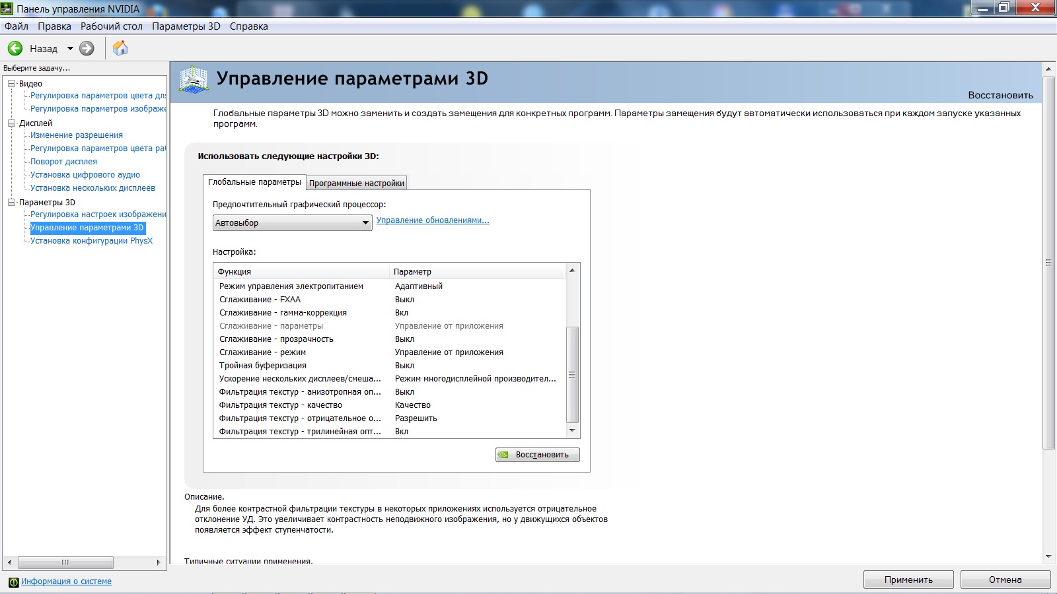Switch to Глобальные параметры tab

click(x=254, y=182)
